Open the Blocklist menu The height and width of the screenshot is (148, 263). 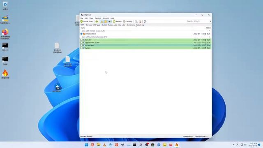tap(106, 18)
